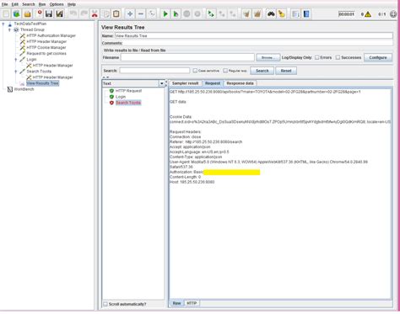Image resolution: width=400 pixels, height=314 pixels.
Task: Click the Redo arrow icon
Action: (84, 13)
